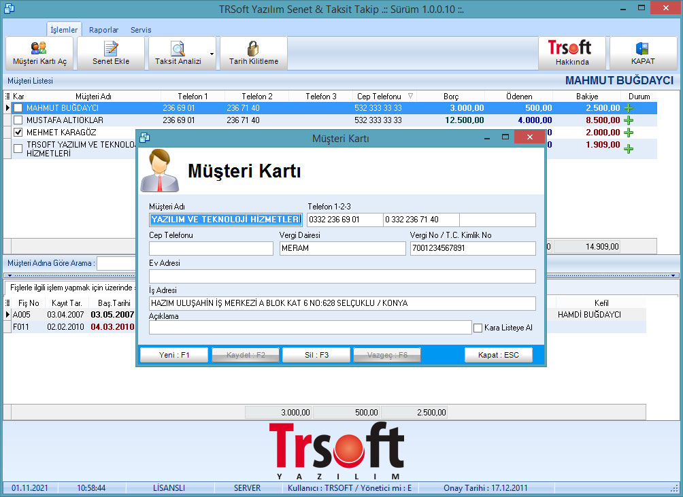Image resolution: width=683 pixels, height=497 pixels.
Task: Click green plus on TRSOFT YAZILIM row
Action: (x=628, y=149)
